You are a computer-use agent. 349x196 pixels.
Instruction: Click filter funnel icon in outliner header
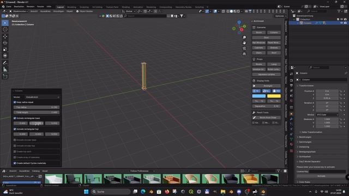pyautogui.click(x=339, y=11)
